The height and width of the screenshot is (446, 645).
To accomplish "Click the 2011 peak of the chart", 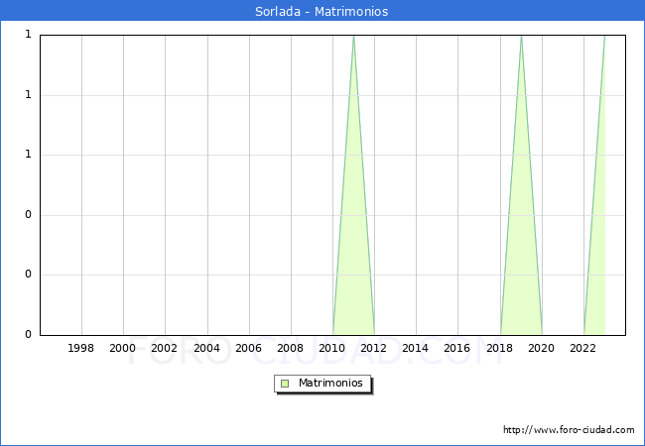I will (354, 37).
